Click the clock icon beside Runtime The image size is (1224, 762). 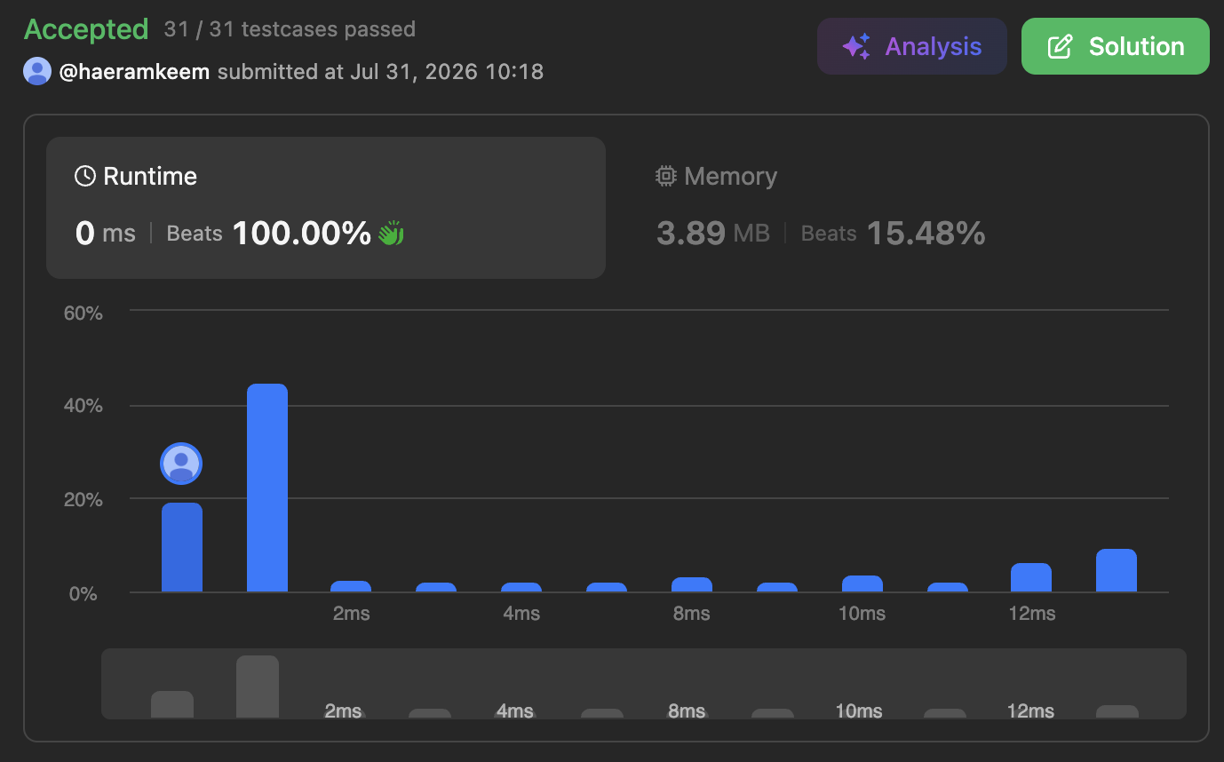point(85,176)
